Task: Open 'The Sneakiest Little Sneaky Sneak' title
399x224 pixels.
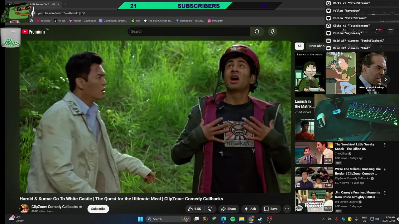Action: (355, 147)
